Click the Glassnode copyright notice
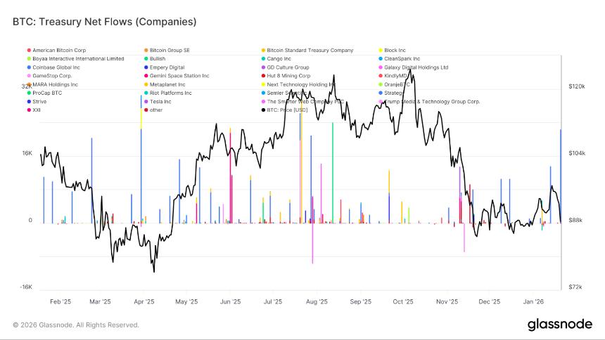The image size is (605, 340). pos(76,325)
